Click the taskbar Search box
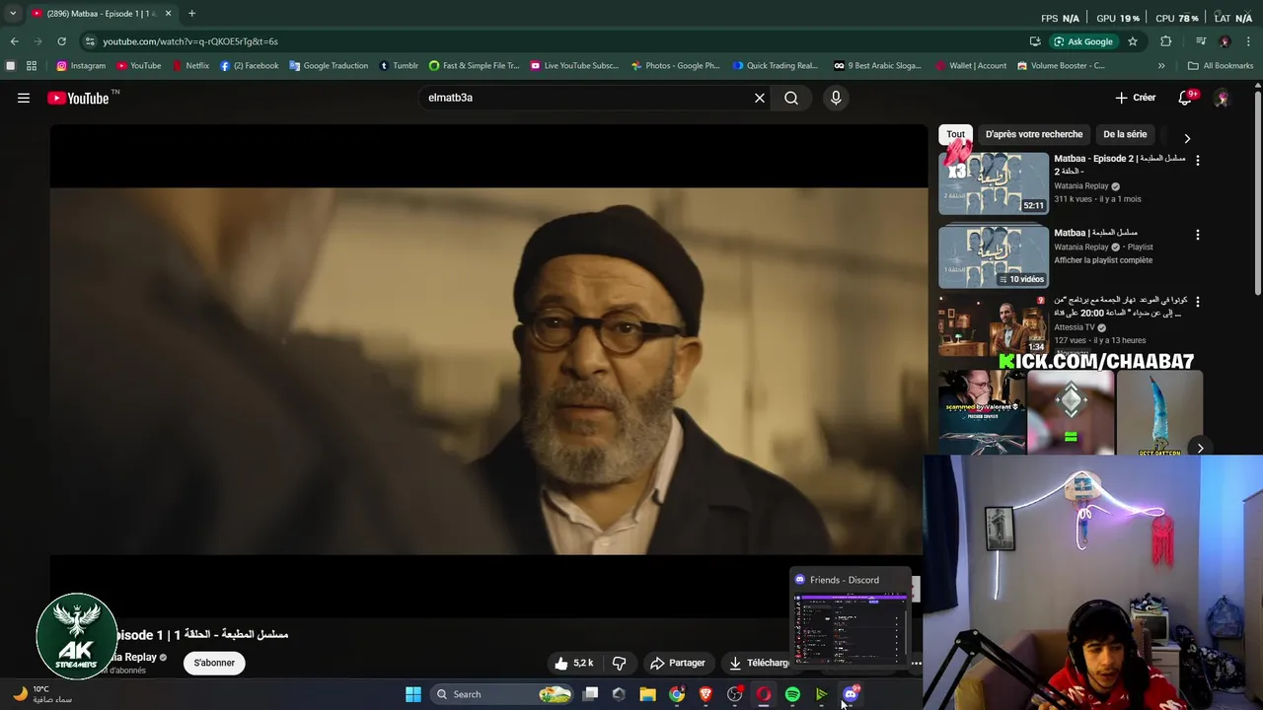The image size is (1263, 710). pos(503,694)
